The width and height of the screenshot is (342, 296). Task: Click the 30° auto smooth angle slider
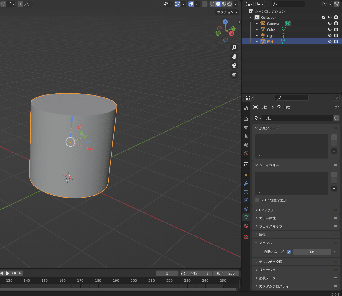tap(311, 252)
